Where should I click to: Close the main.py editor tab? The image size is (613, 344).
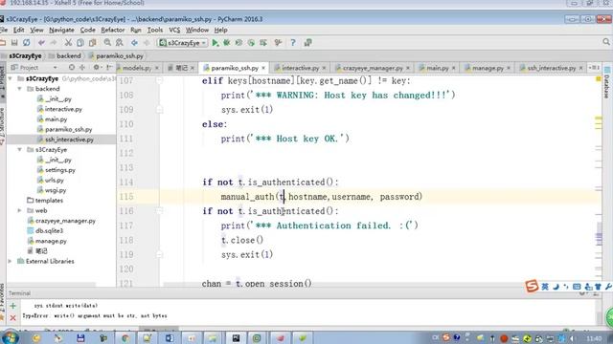click(453, 68)
